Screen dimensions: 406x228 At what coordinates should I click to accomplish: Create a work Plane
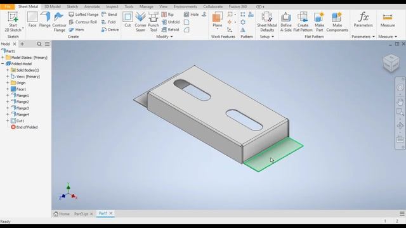coord(217,20)
